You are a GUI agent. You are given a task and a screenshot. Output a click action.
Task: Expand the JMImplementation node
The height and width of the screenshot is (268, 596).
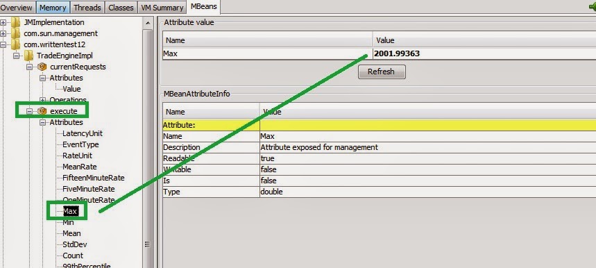pos(3,22)
